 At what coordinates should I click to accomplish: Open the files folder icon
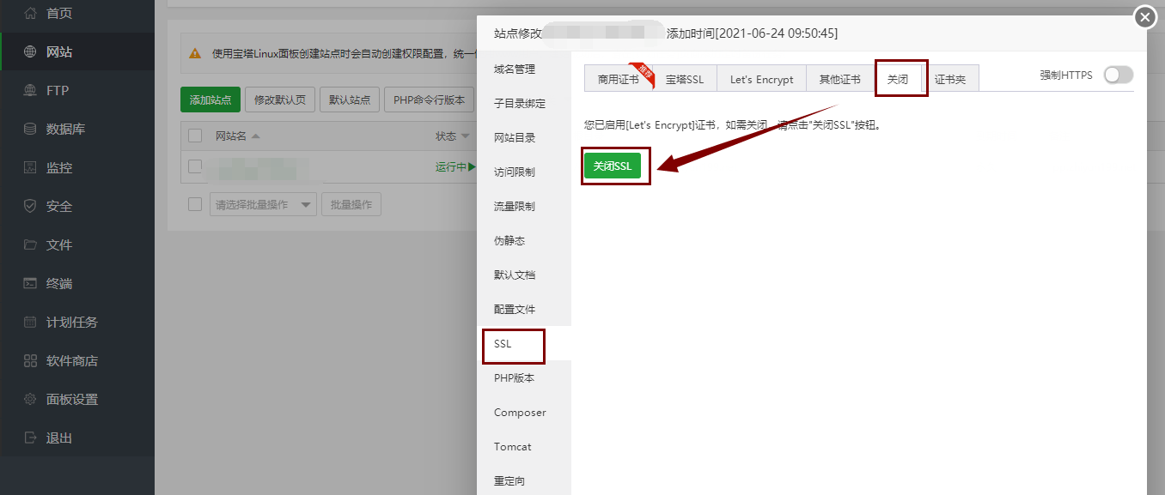(30, 244)
